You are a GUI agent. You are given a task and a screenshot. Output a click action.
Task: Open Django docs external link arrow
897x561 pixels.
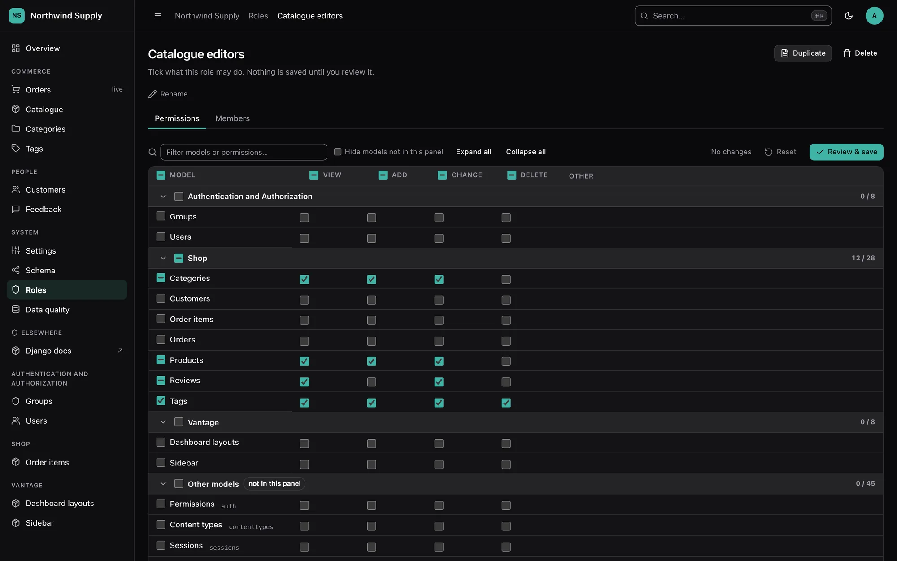tap(120, 351)
